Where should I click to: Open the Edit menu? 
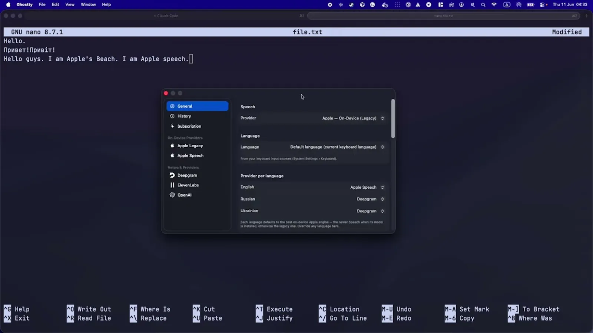[x=56, y=4]
